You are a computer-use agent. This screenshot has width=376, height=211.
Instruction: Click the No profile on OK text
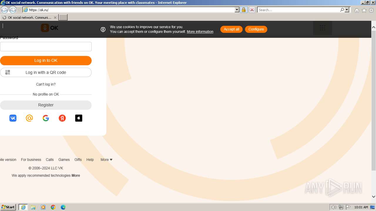[x=46, y=94]
